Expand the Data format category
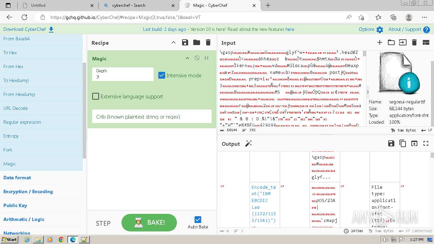The height and width of the screenshot is (244, 434). tap(41, 178)
